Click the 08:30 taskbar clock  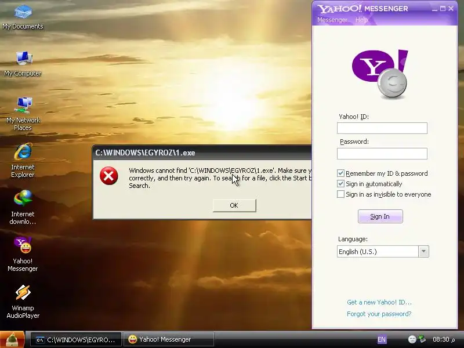click(443, 339)
